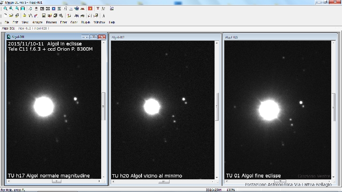Open the File menu
342x192 pixels.
pyautogui.click(x=7, y=22)
